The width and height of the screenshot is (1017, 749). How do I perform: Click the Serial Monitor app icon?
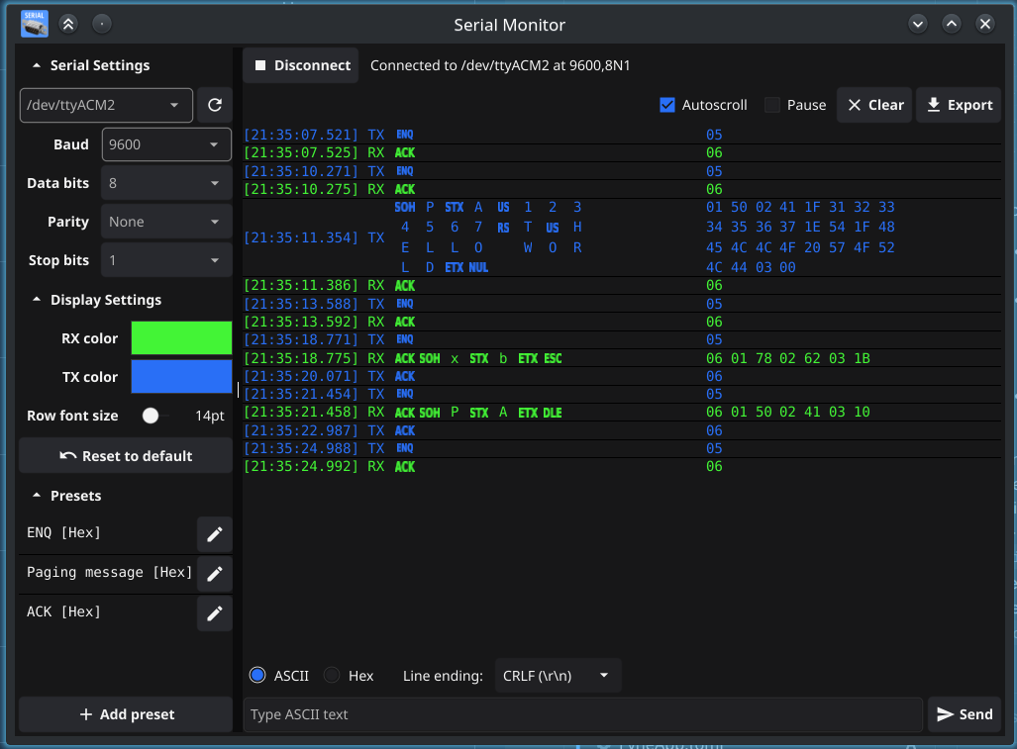pos(35,25)
